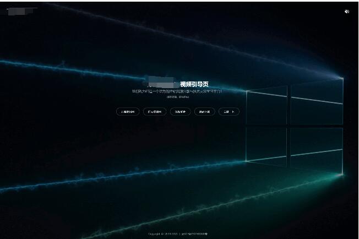The image size is (359, 239).
Task: Choose the rightmost pill-shaped menu entry
Action: [x=229, y=112]
